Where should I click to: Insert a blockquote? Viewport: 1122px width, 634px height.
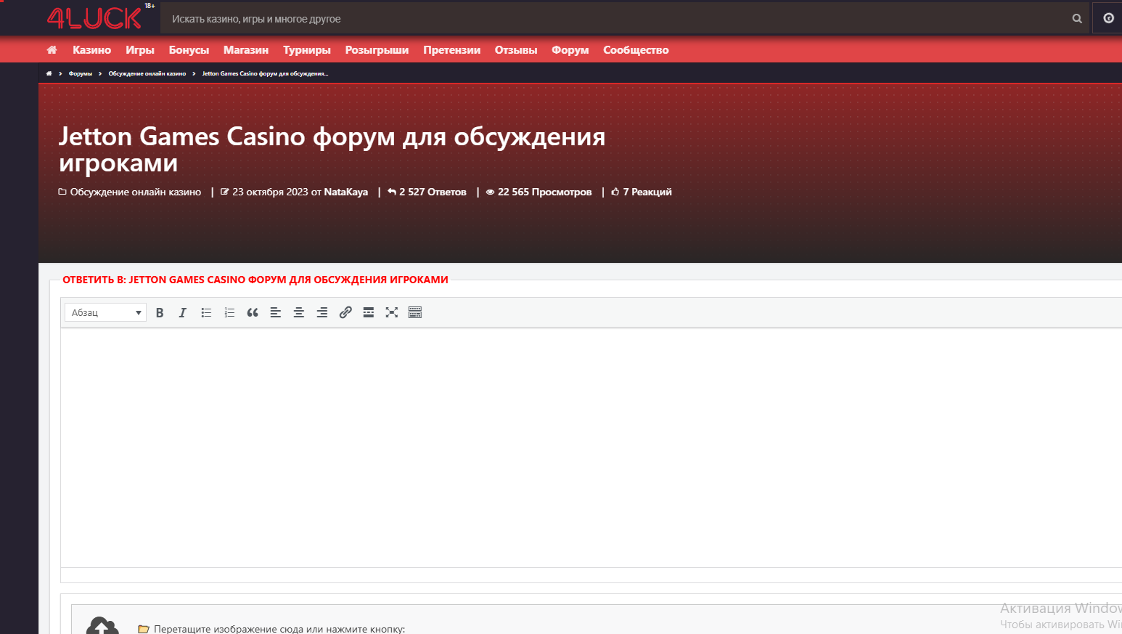(253, 312)
